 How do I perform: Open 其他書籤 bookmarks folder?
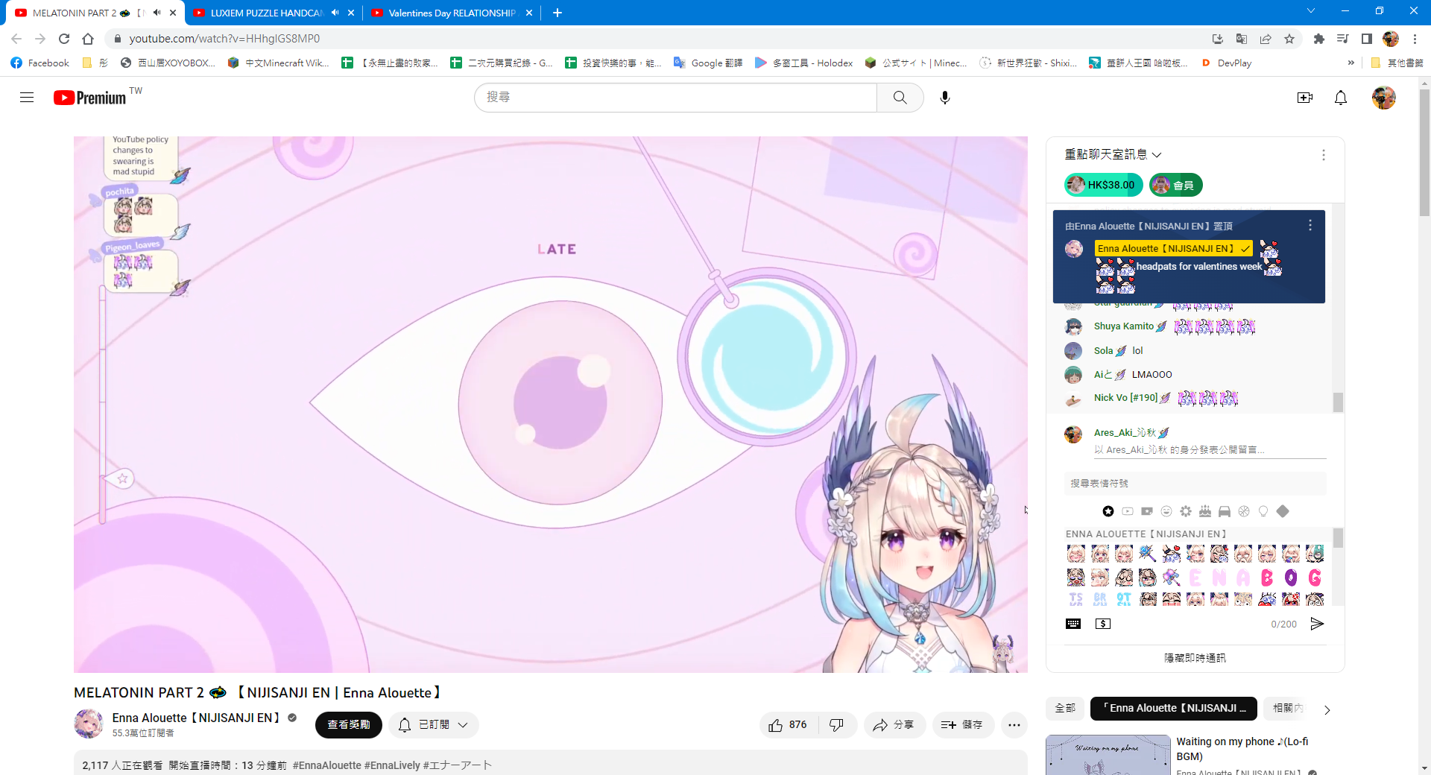(1397, 63)
